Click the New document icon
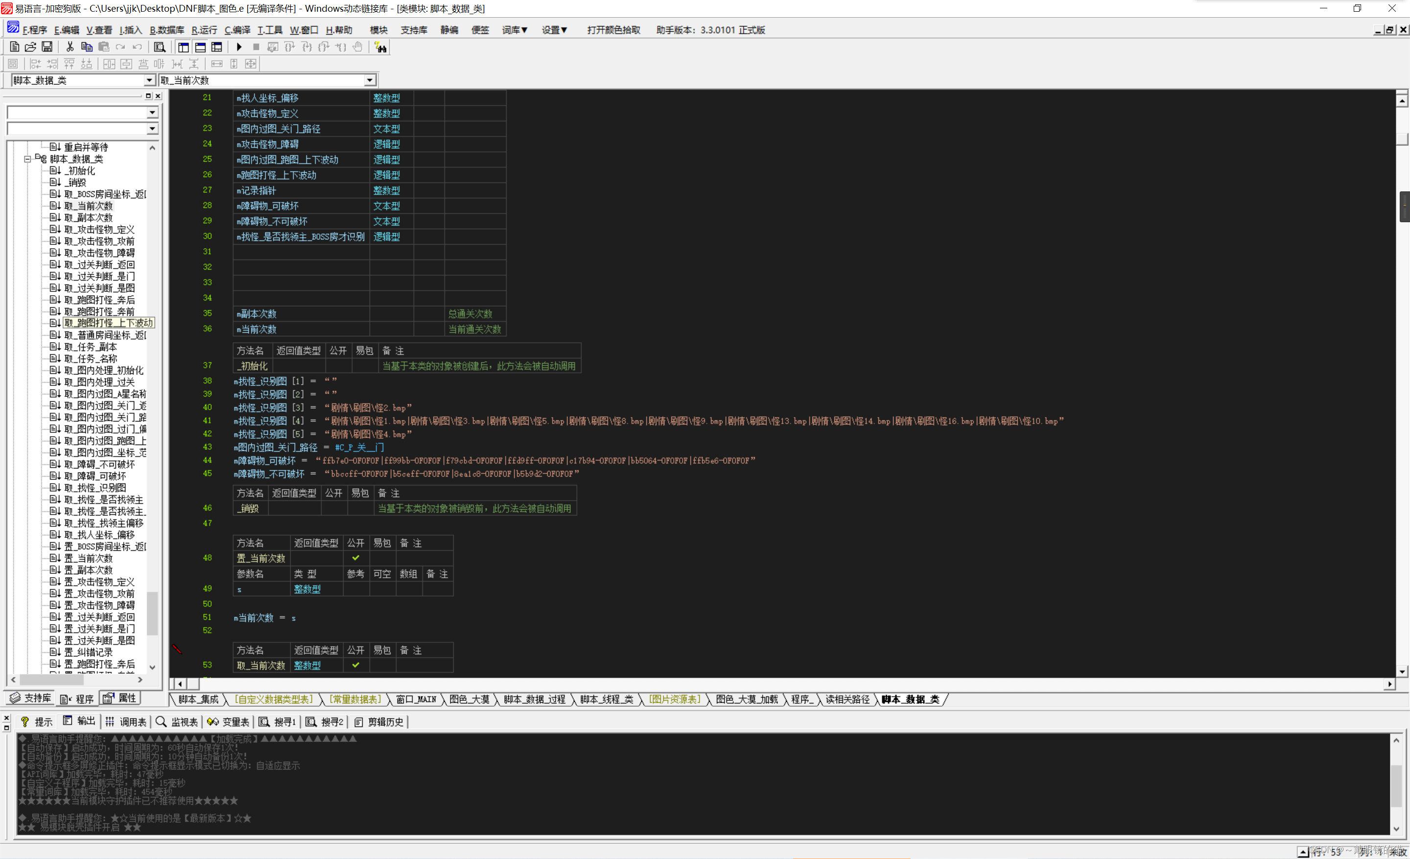Screen dimensions: 1410x859 tap(14, 47)
